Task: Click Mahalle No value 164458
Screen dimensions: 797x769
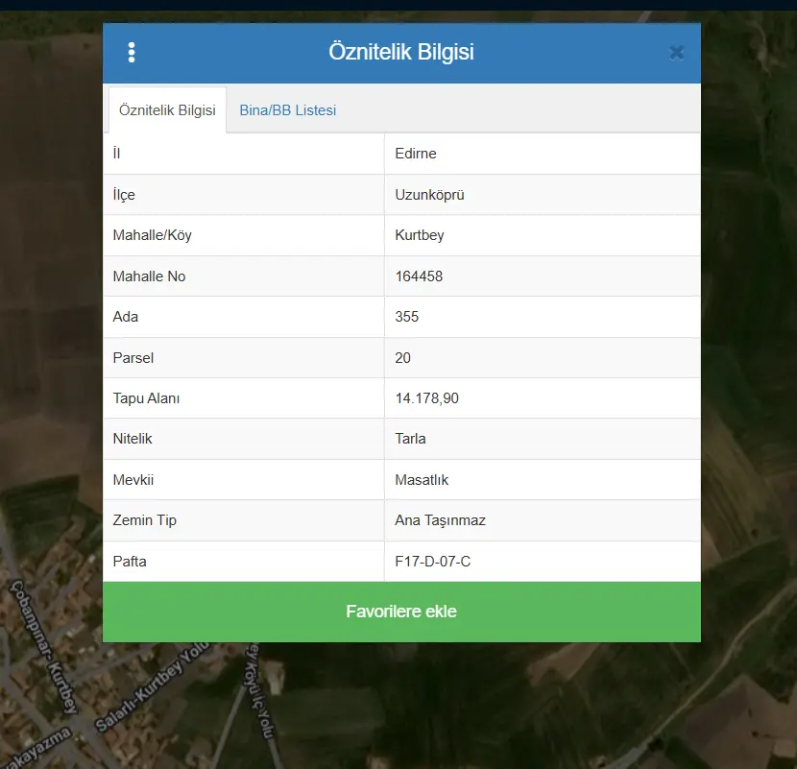Action: coord(419,276)
